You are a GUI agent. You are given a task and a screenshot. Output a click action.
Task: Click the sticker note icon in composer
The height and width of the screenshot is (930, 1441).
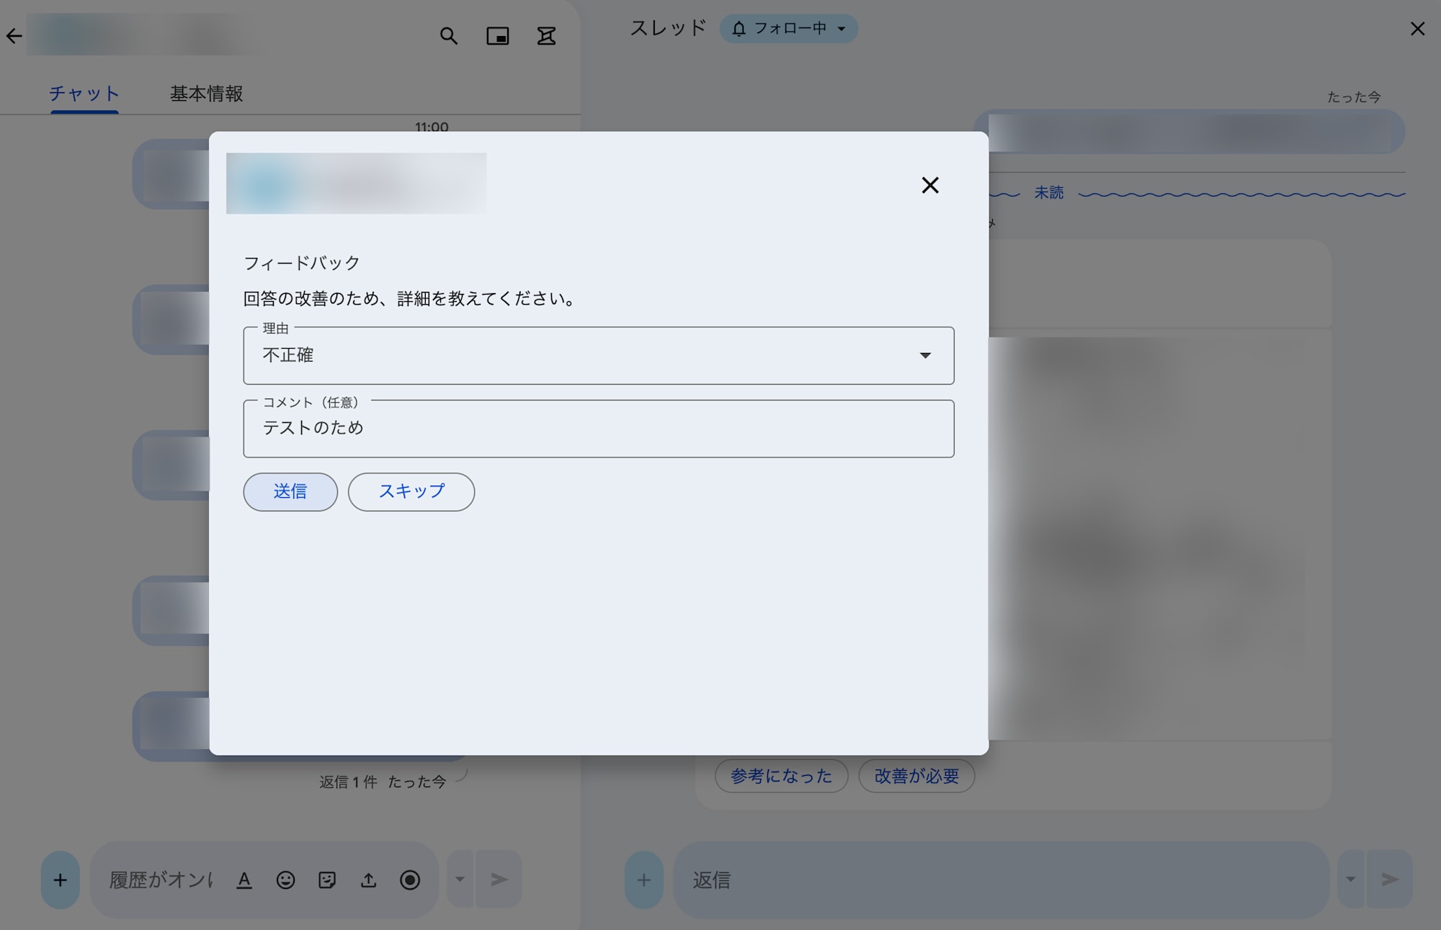pos(327,880)
